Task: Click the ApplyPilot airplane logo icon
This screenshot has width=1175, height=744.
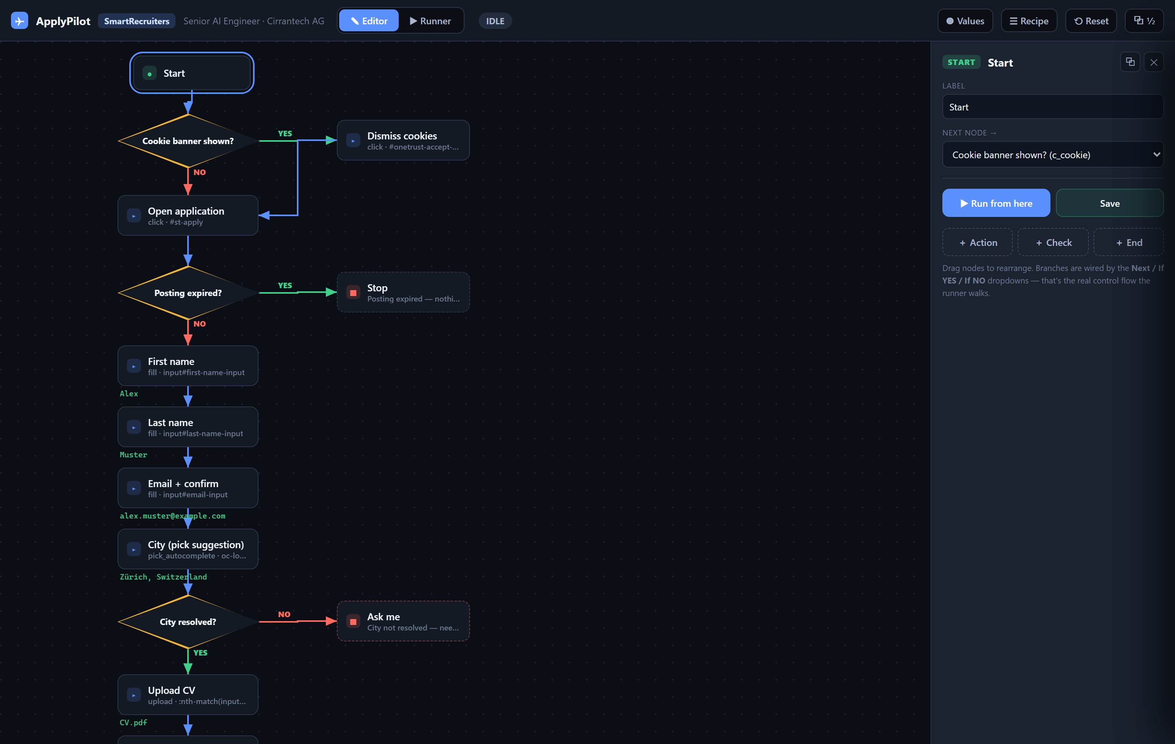Action: 20,21
